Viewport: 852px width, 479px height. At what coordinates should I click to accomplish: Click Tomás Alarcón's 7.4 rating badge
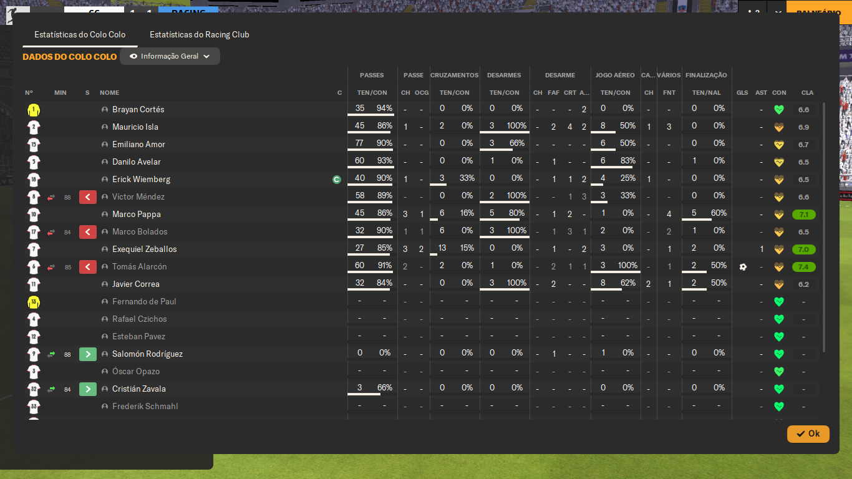coord(804,267)
